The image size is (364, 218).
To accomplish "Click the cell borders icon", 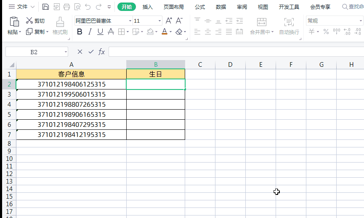I will [x=122, y=32].
